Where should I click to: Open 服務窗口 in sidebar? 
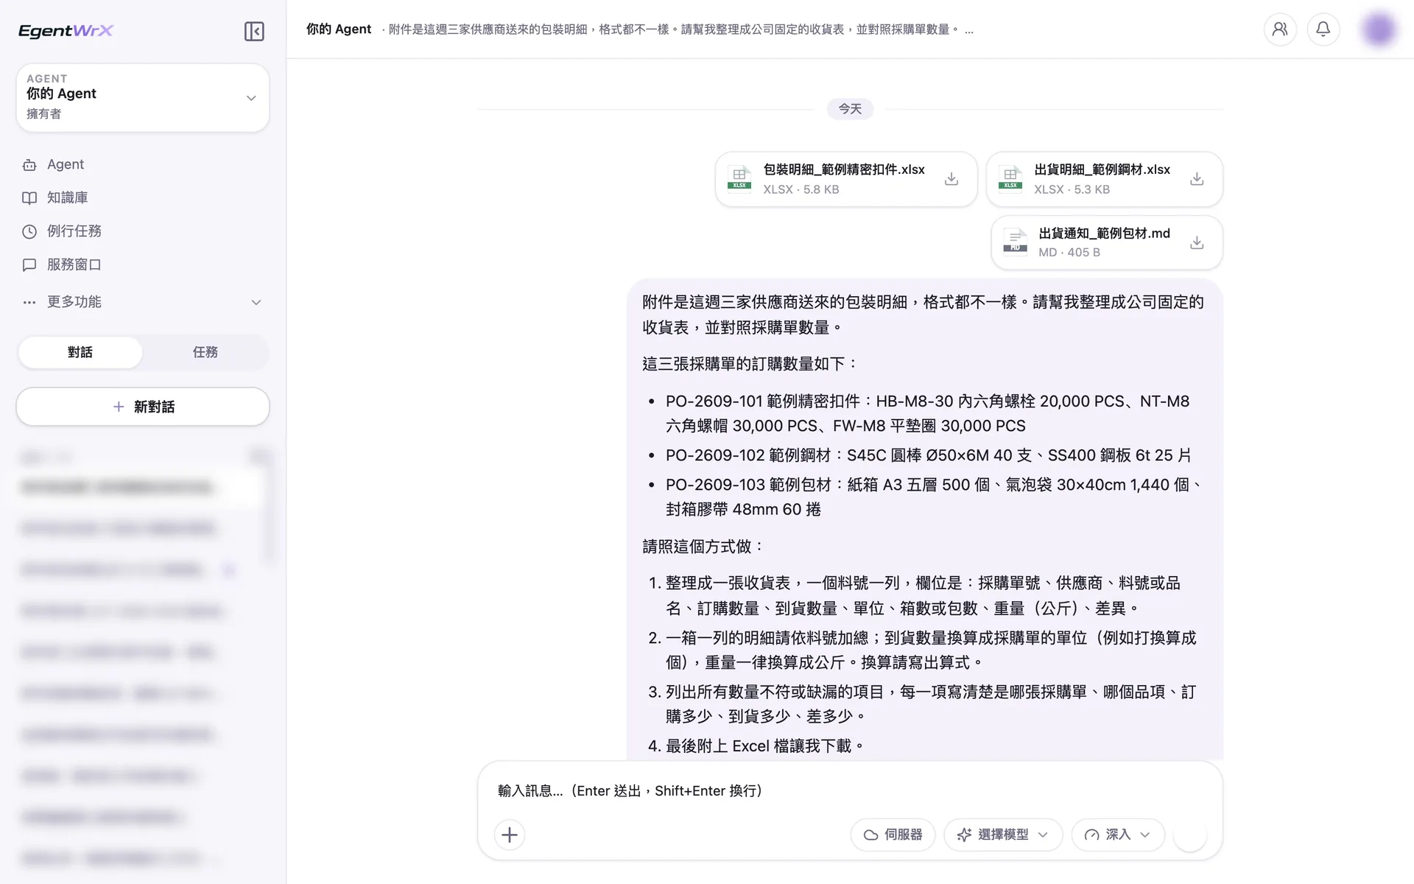click(143, 264)
